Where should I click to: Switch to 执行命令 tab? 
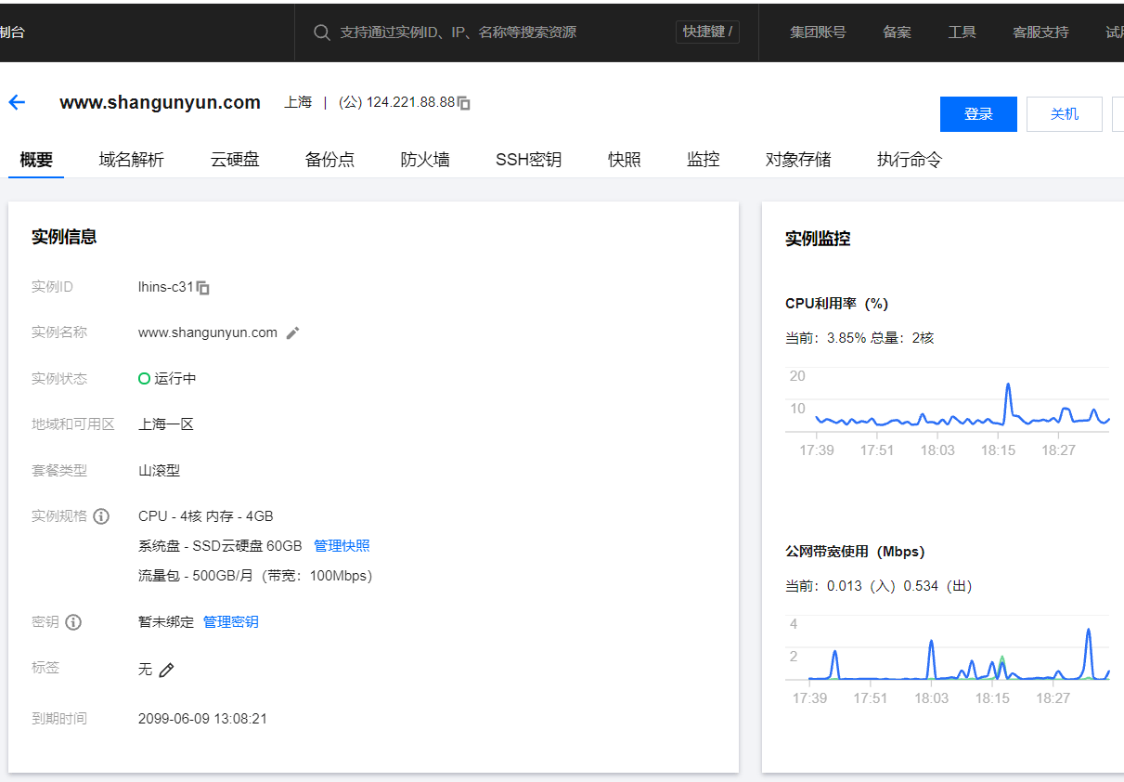910,160
